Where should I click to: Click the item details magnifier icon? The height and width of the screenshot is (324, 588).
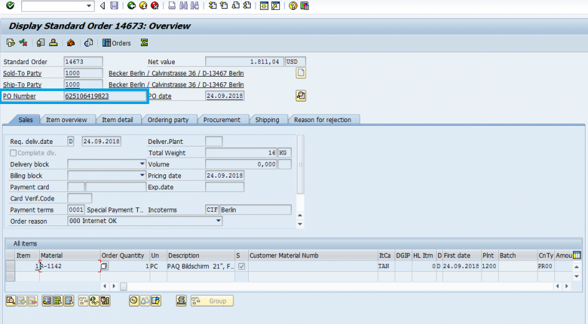coord(11,300)
